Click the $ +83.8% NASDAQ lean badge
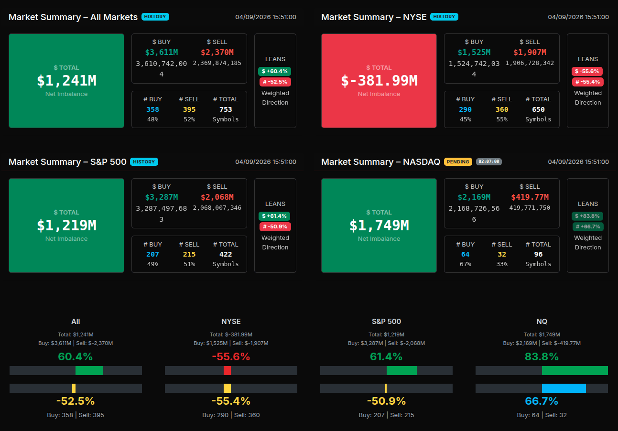This screenshot has width=618, height=431. (587, 216)
